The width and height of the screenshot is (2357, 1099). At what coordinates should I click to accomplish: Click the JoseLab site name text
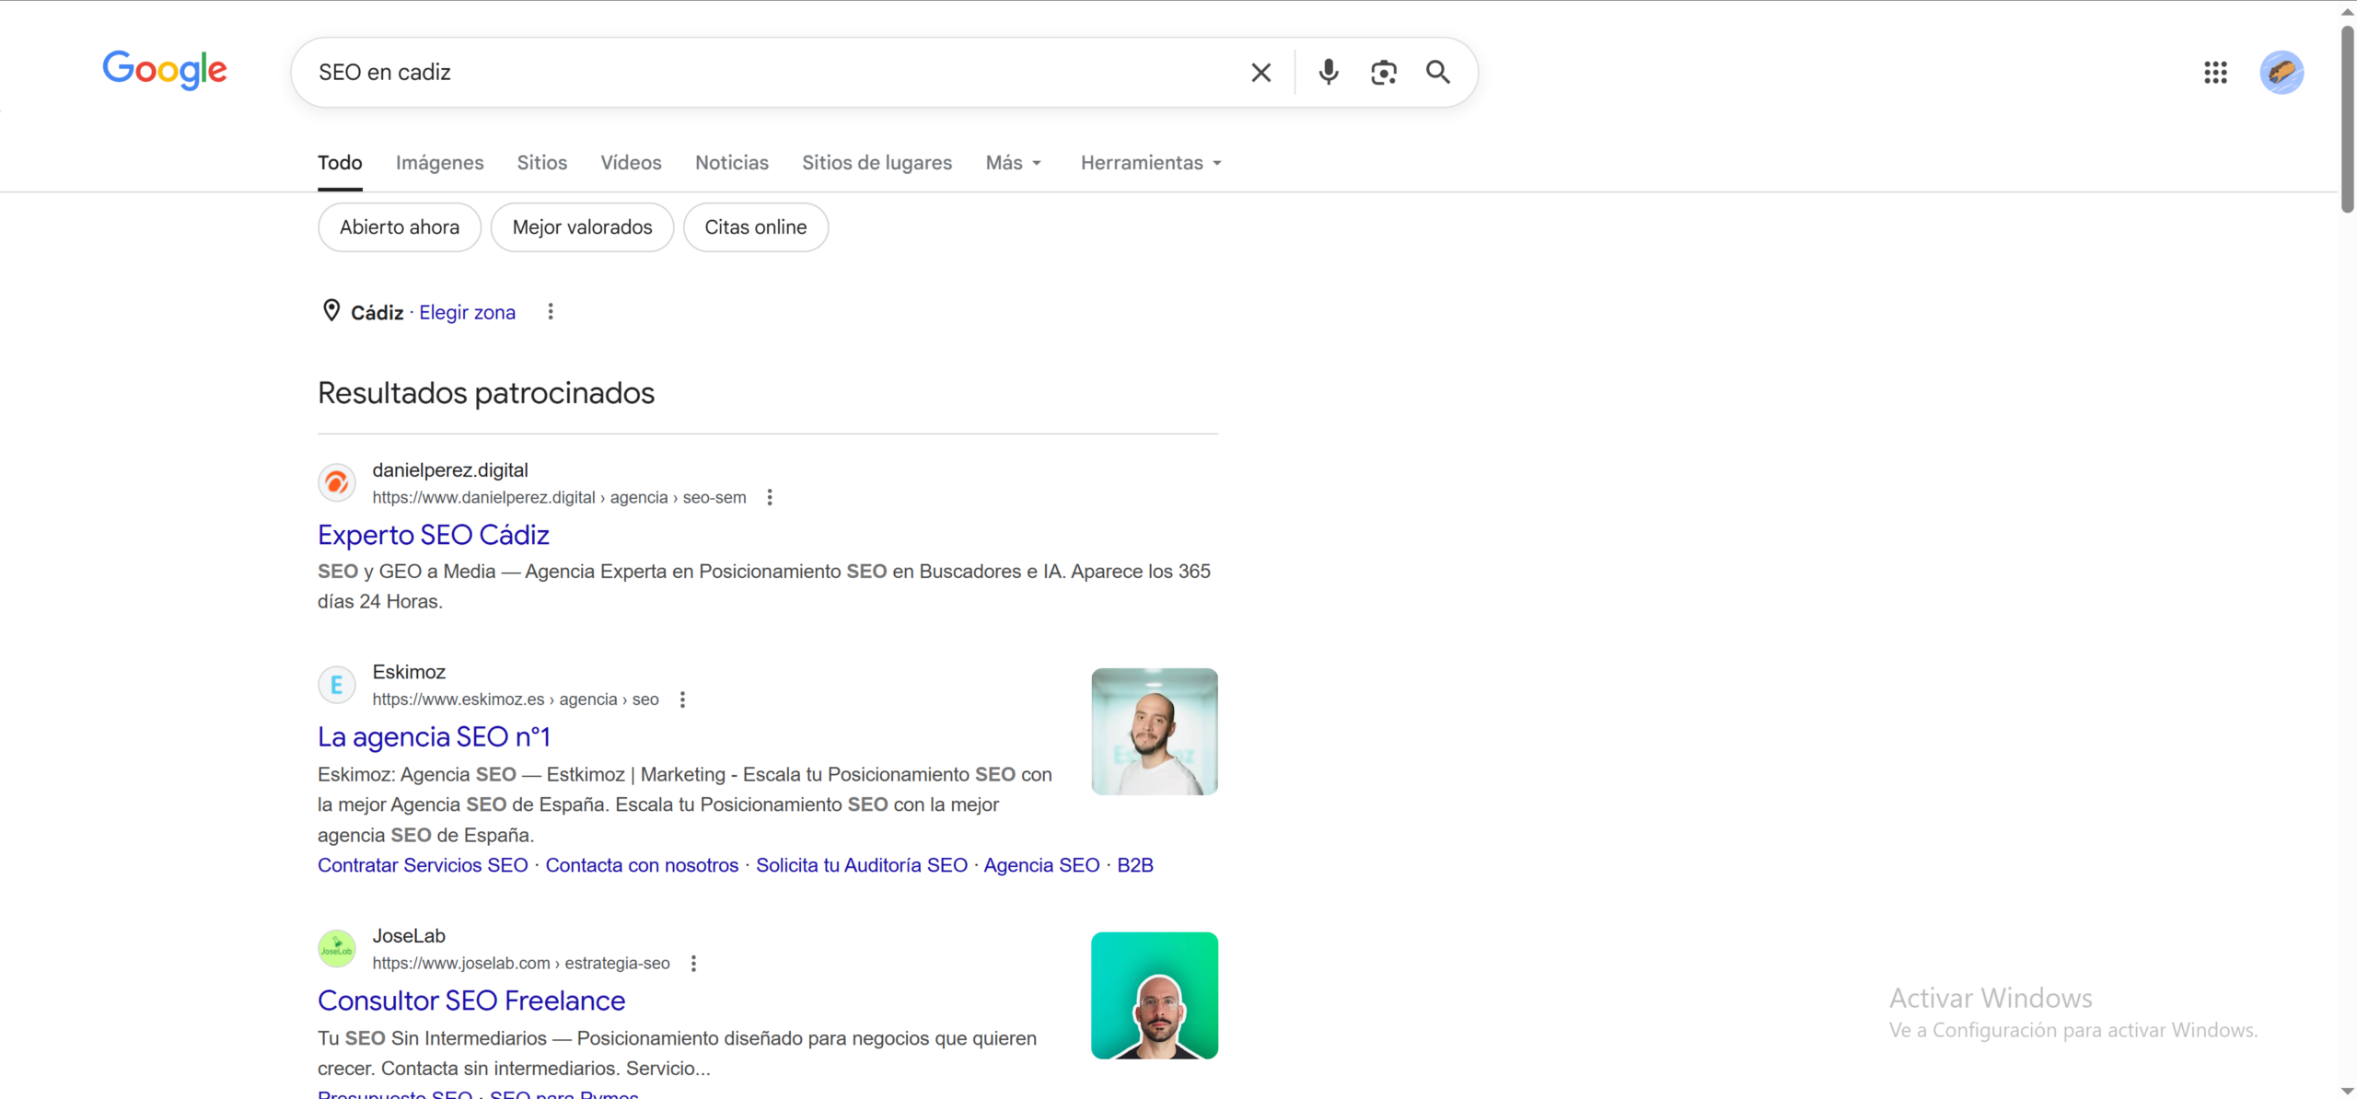pos(409,936)
